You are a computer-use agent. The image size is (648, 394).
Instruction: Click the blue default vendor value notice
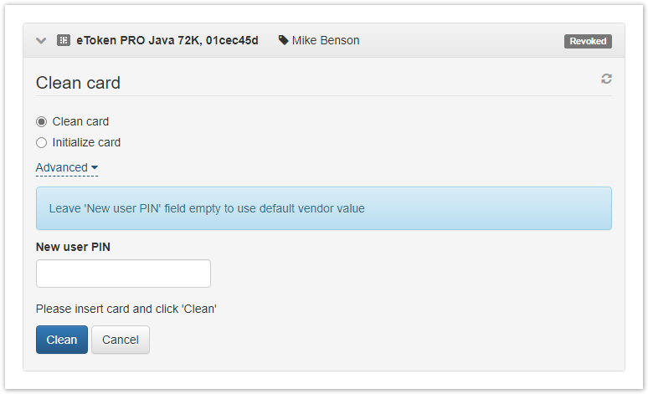324,208
